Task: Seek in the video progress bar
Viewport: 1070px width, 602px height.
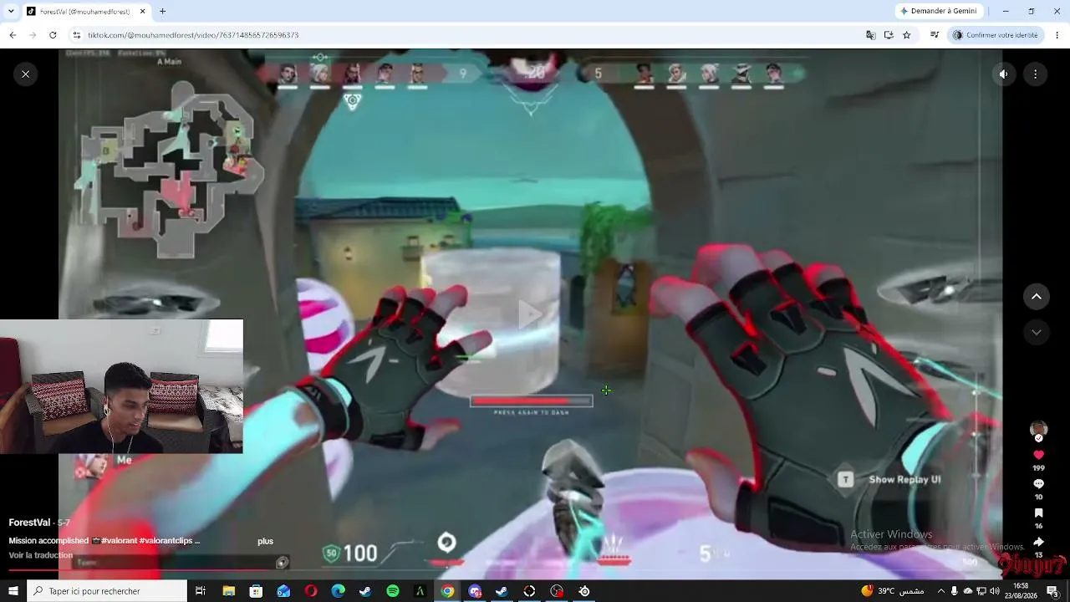Action: 531,570
